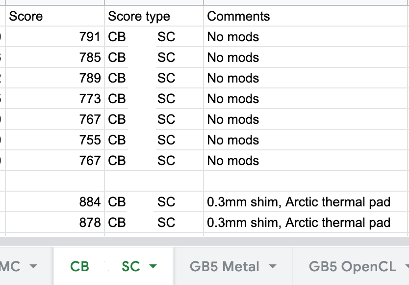The image size is (409, 285).
Task: Click the empty Comments cell in the blank row
Action: [306, 181]
